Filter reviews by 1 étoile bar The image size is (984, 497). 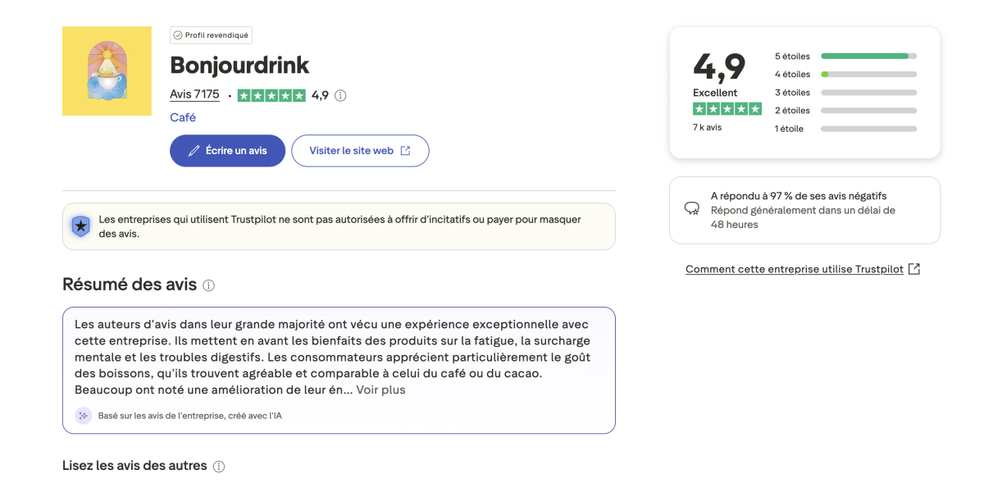click(868, 129)
